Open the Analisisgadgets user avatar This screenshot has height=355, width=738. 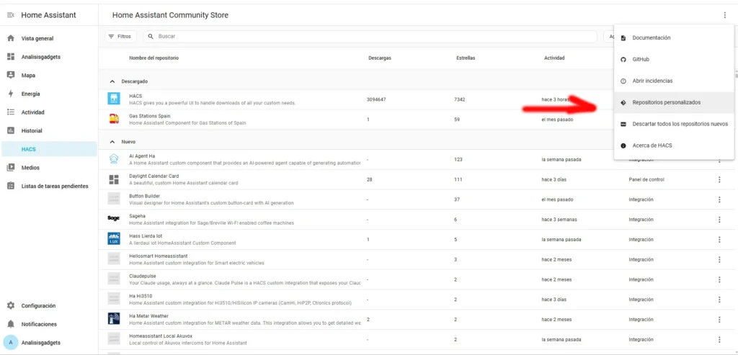(x=10, y=343)
